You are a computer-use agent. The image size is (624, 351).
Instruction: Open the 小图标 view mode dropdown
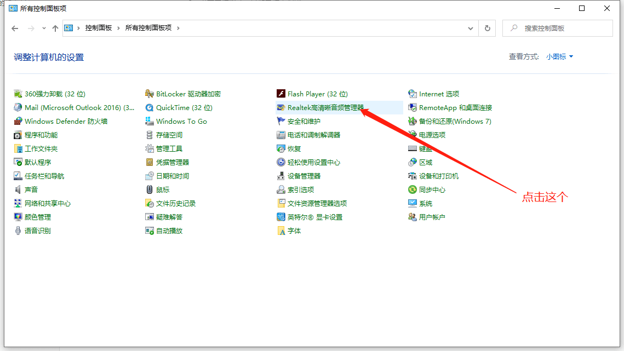click(559, 56)
